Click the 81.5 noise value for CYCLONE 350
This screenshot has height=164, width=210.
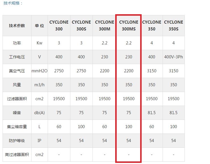(x=152, y=113)
